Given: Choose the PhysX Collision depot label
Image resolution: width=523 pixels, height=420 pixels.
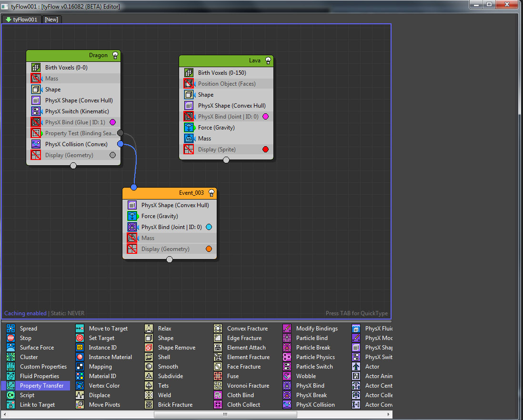Looking at the screenshot, I should pyautogui.click(x=315, y=405).
